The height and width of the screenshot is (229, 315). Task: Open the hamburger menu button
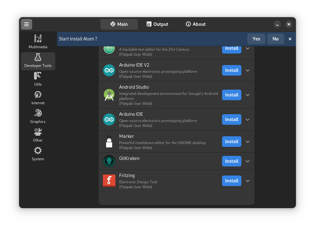coord(27,24)
